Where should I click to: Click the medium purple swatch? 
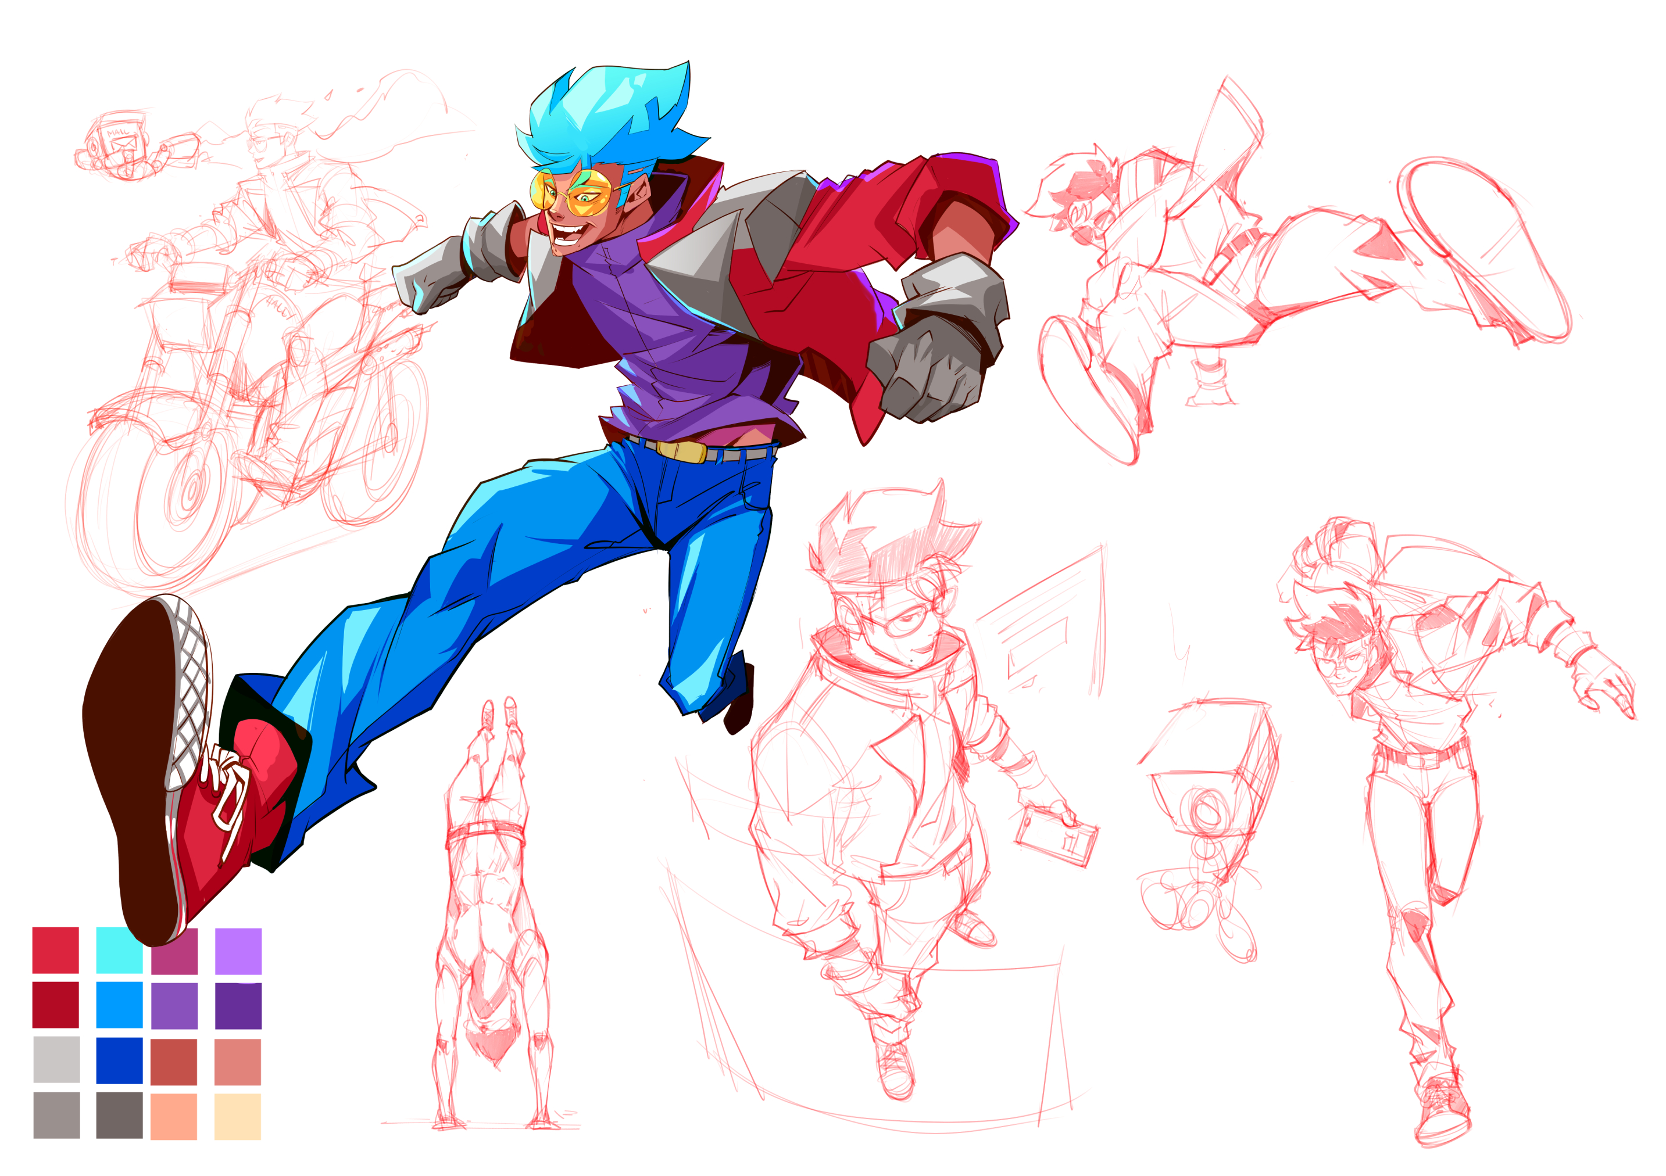click(x=174, y=1006)
